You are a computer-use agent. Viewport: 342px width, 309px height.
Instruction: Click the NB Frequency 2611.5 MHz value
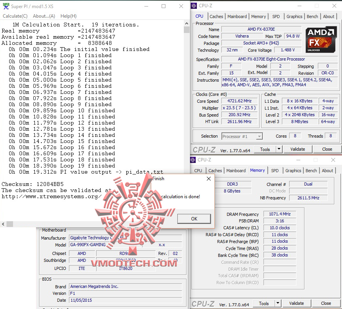click(x=308, y=198)
